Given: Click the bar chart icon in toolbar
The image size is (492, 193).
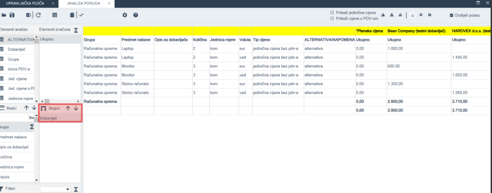Looking at the screenshot, I should pos(383,15).
